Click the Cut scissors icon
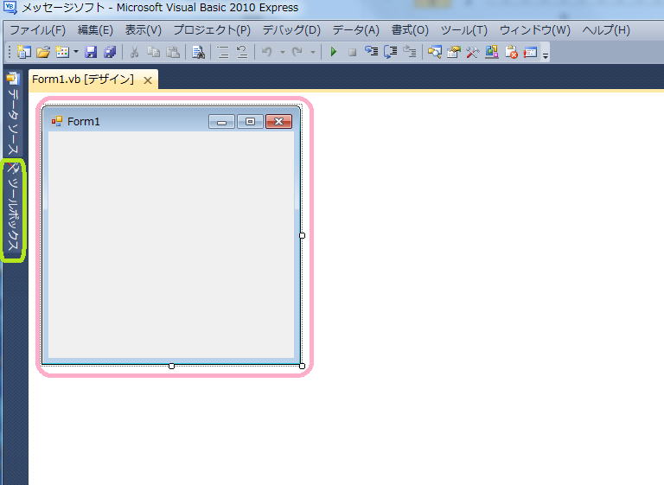 coord(134,52)
